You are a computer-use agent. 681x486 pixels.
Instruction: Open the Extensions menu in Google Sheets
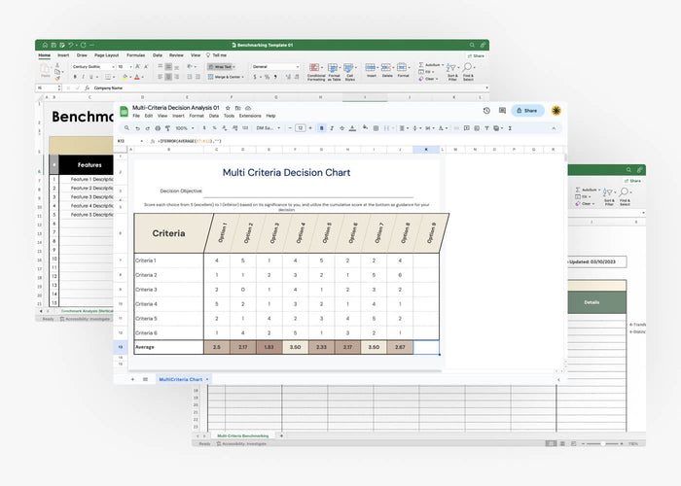point(248,116)
